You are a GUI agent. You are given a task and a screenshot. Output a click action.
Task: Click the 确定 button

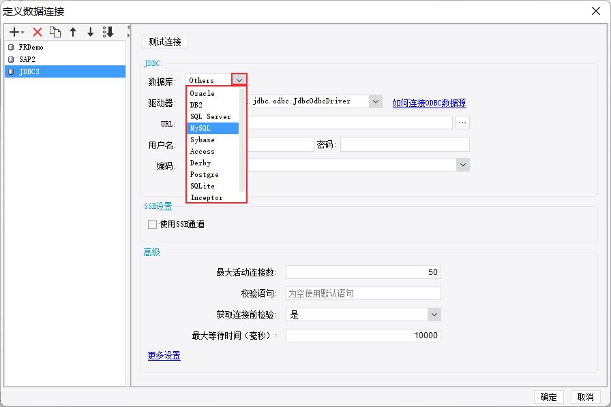point(549,397)
